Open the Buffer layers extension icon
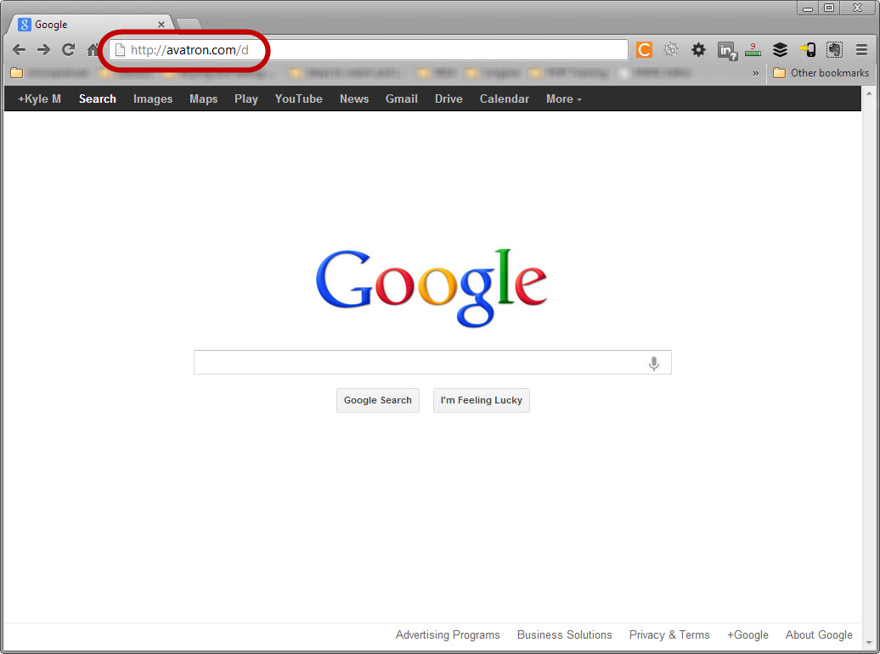Viewport: 880px width, 654px height. (780, 50)
